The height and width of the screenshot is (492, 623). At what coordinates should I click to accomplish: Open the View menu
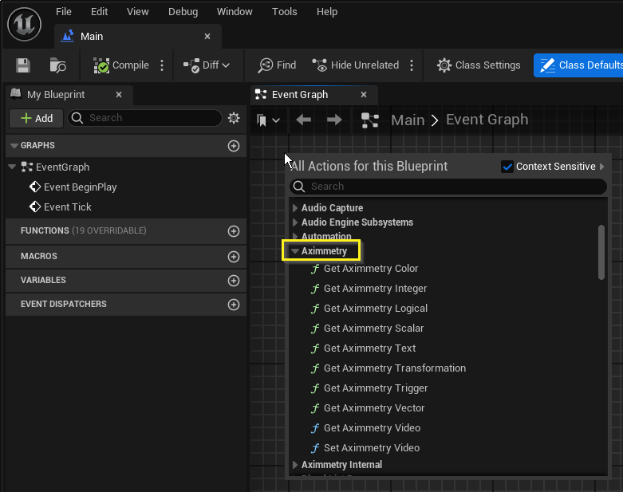[137, 11]
